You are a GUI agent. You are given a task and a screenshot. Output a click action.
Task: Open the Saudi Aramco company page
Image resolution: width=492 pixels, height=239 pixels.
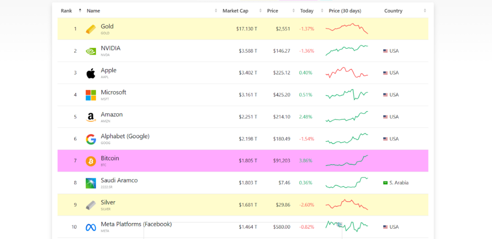point(119,180)
